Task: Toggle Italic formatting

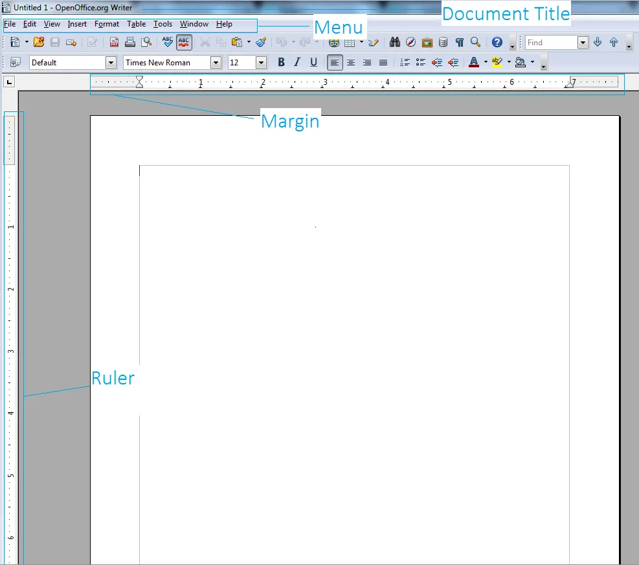Action: (297, 62)
